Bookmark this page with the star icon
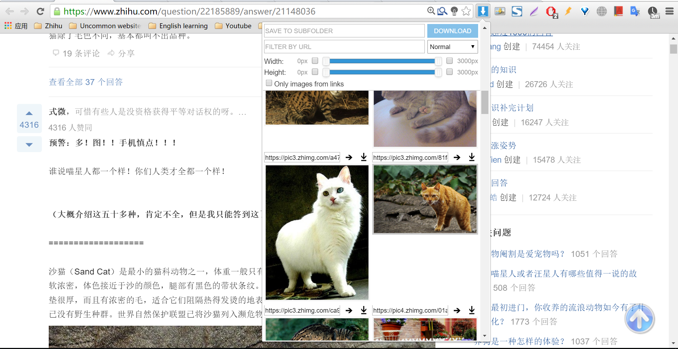The image size is (678, 349). [x=466, y=11]
